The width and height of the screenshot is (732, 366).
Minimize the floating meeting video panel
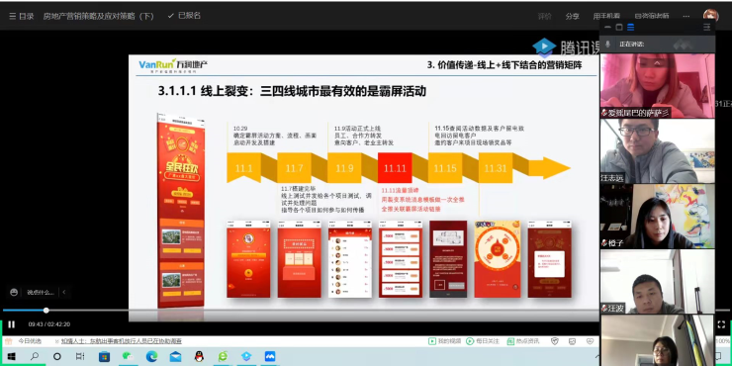[607, 27]
